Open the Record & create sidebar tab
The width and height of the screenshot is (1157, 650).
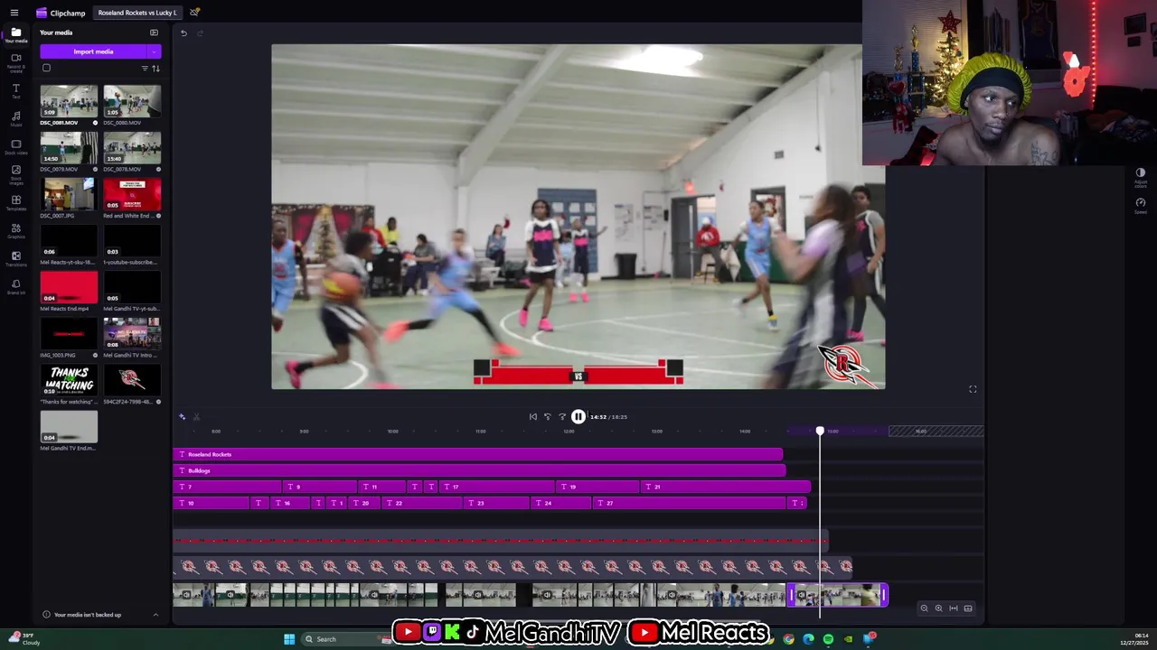click(x=15, y=62)
